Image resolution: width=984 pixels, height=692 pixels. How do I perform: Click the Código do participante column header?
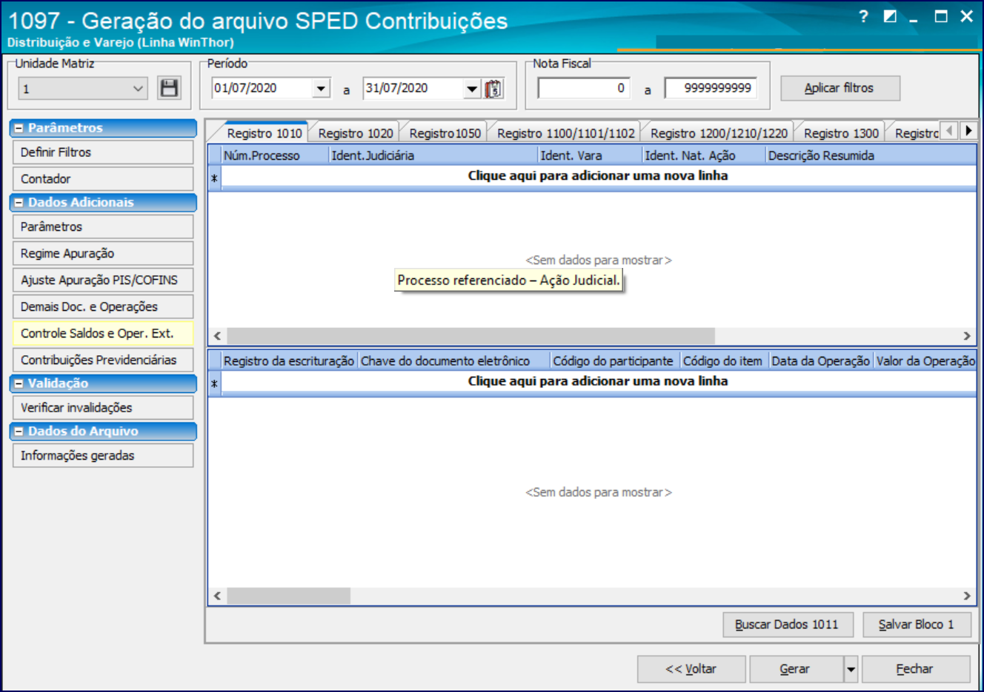(x=615, y=361)
